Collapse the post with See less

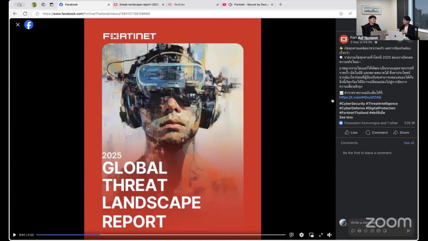[x=346, y=117]
